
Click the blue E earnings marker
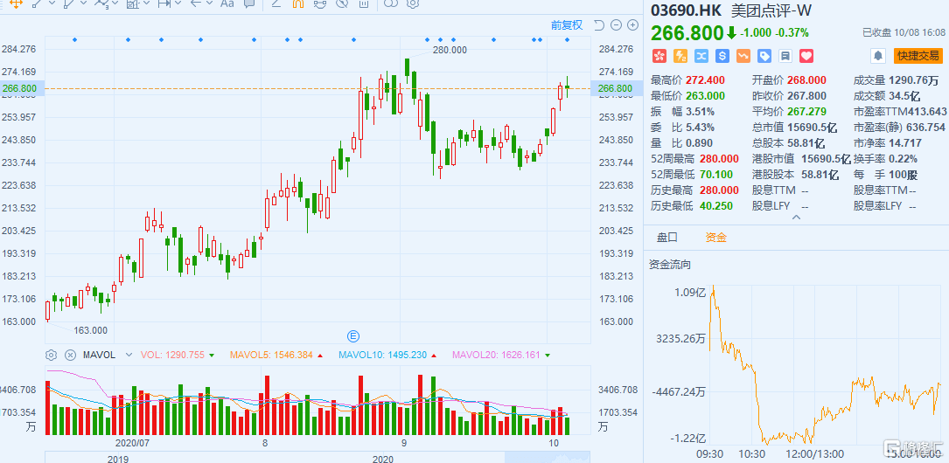coord(352,335)
